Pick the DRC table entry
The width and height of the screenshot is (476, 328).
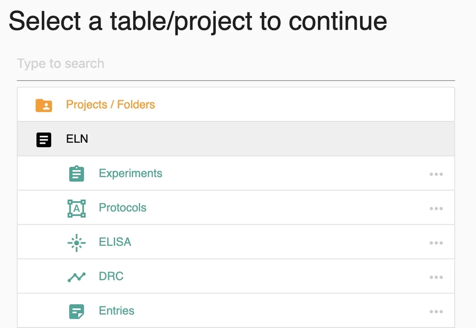pyautogui.click(x=111, y=276)
